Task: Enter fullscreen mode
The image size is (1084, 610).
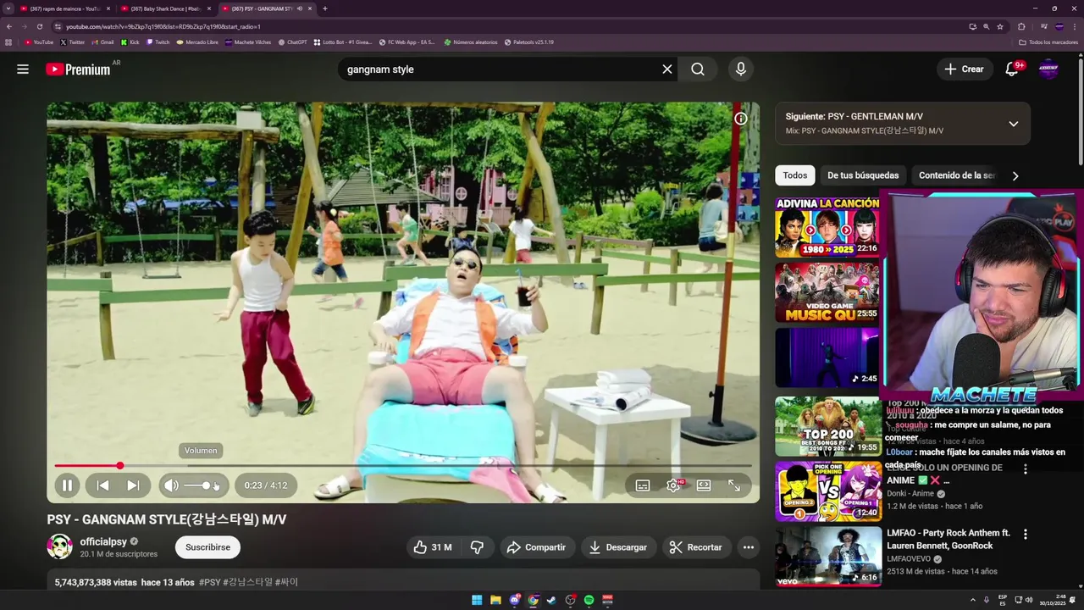Action: click(734, 485)
